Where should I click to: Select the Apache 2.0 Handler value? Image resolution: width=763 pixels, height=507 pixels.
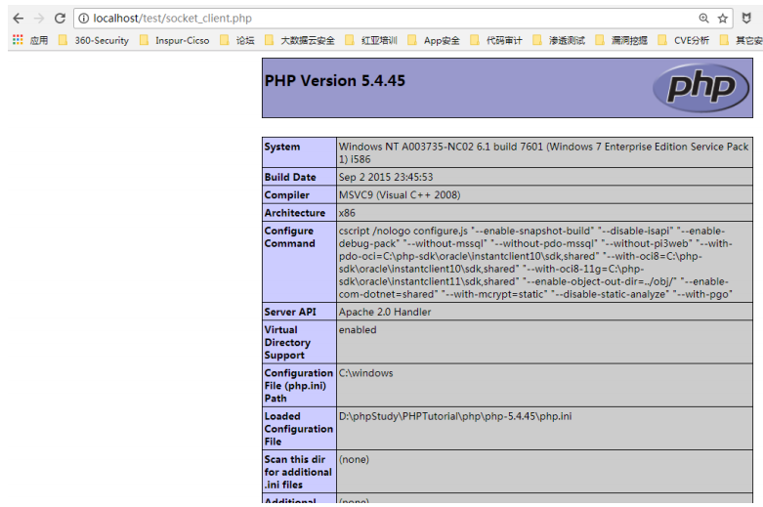(x=385, y=312)
